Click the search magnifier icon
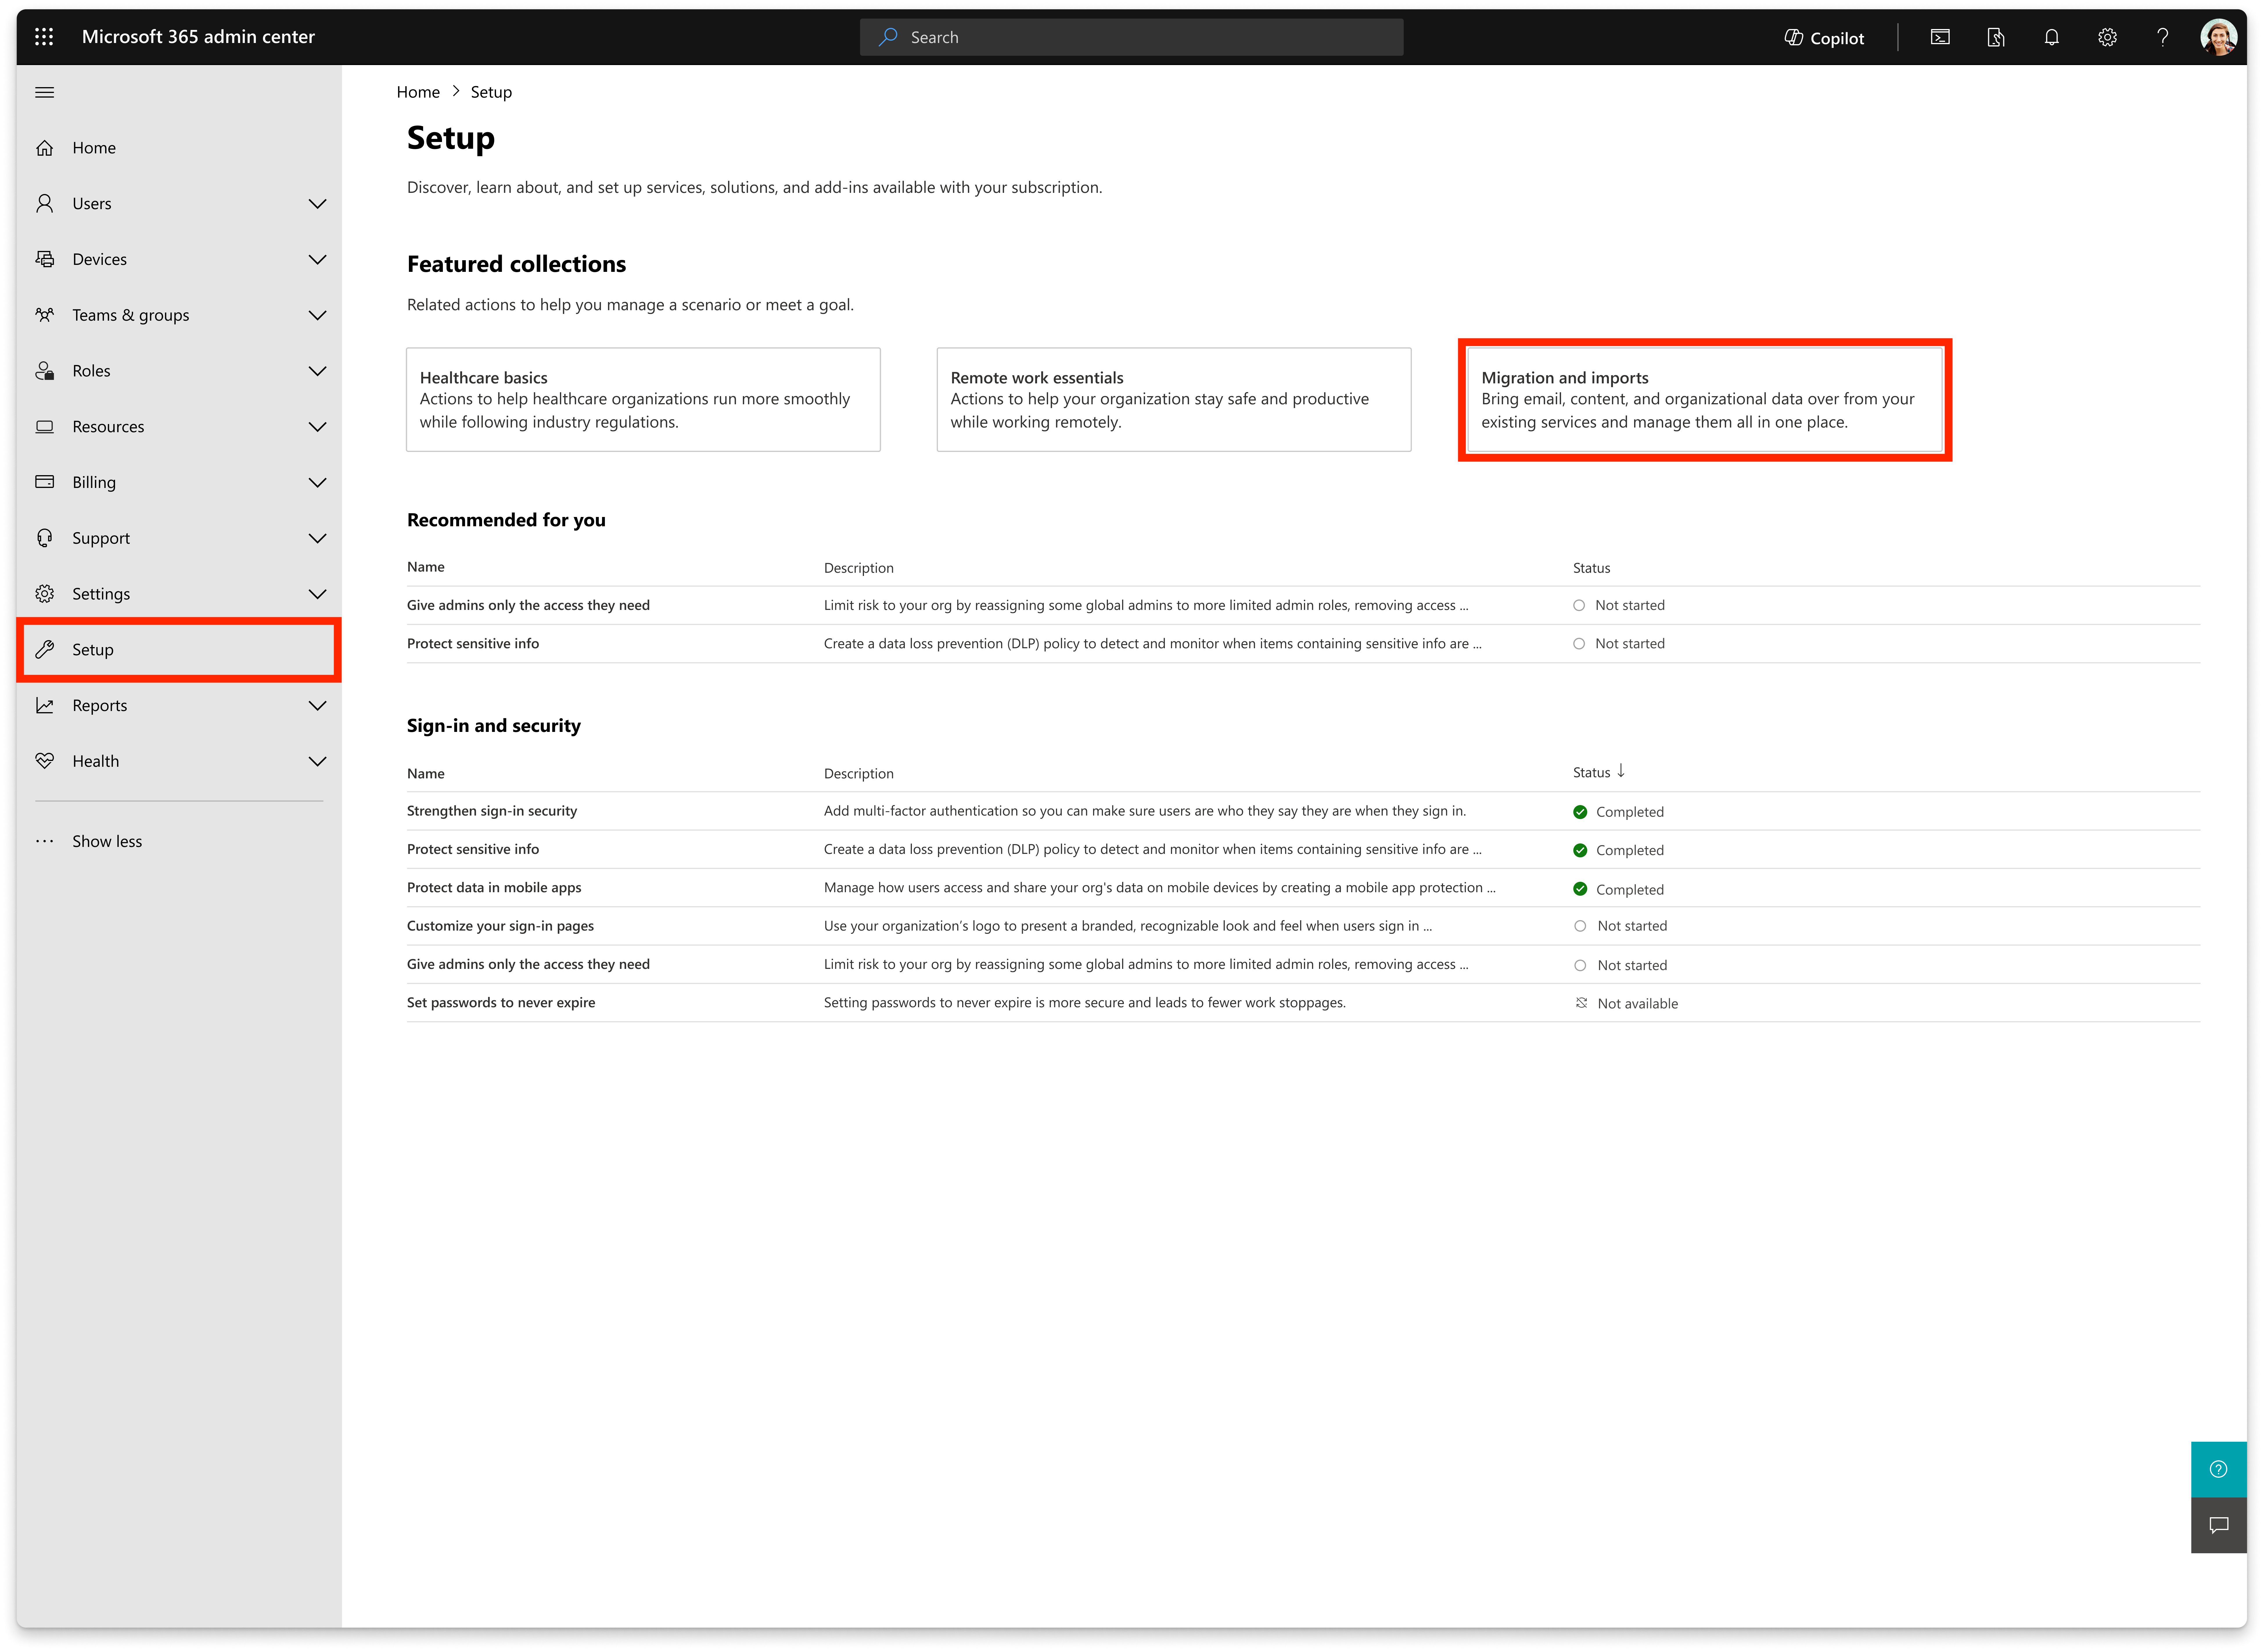2264x1652 pixels. click(888, 37)
